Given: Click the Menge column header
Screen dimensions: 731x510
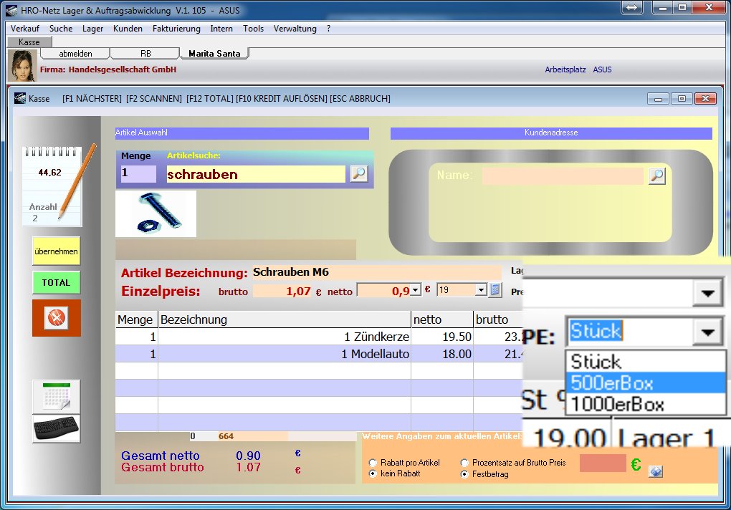Looking at the screenshot, I should (137, 319).
